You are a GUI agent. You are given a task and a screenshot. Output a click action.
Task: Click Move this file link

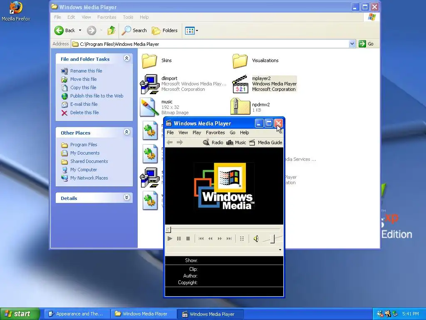pyautogui.click(x=83, y=79)
